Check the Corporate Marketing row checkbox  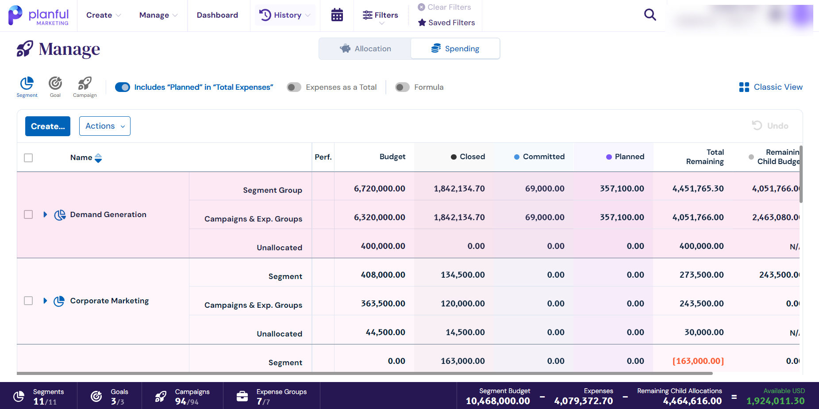pos(28,301)
